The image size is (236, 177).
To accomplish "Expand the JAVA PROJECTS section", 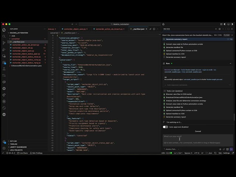I will click(x=16, y=150).
